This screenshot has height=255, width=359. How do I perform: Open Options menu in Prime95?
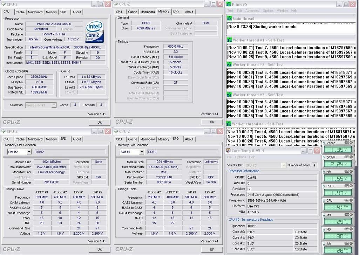[x=268, y=11]
